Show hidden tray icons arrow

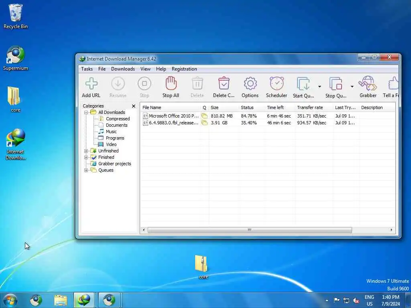pos(327,300)
